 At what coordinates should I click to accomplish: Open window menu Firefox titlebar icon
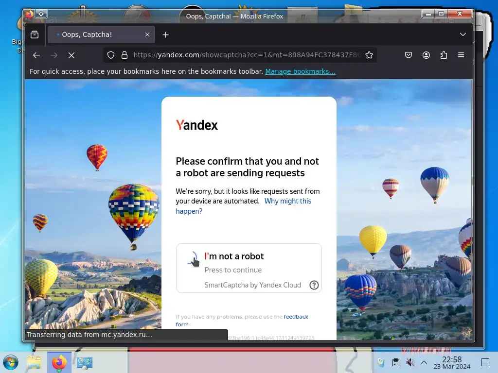(29, 14)
